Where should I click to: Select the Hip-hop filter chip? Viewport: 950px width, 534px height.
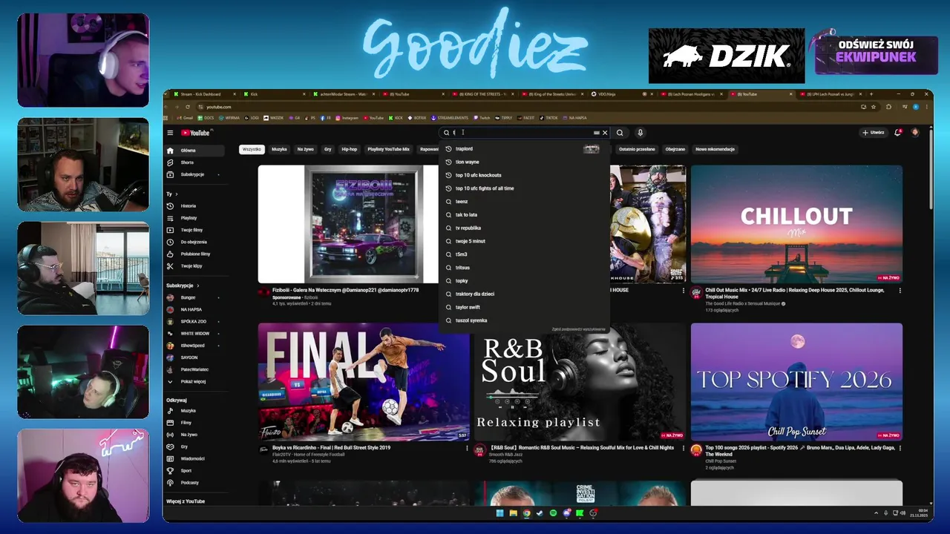click(349, 149)
